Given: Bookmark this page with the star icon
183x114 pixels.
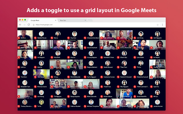Looking at the screenshot, I should tap(158, 25).
